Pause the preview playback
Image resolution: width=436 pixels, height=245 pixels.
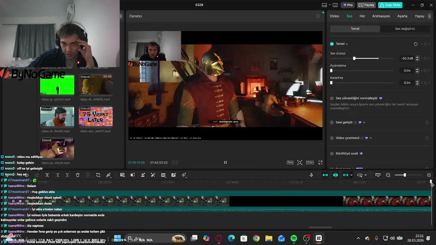(225, 163)
